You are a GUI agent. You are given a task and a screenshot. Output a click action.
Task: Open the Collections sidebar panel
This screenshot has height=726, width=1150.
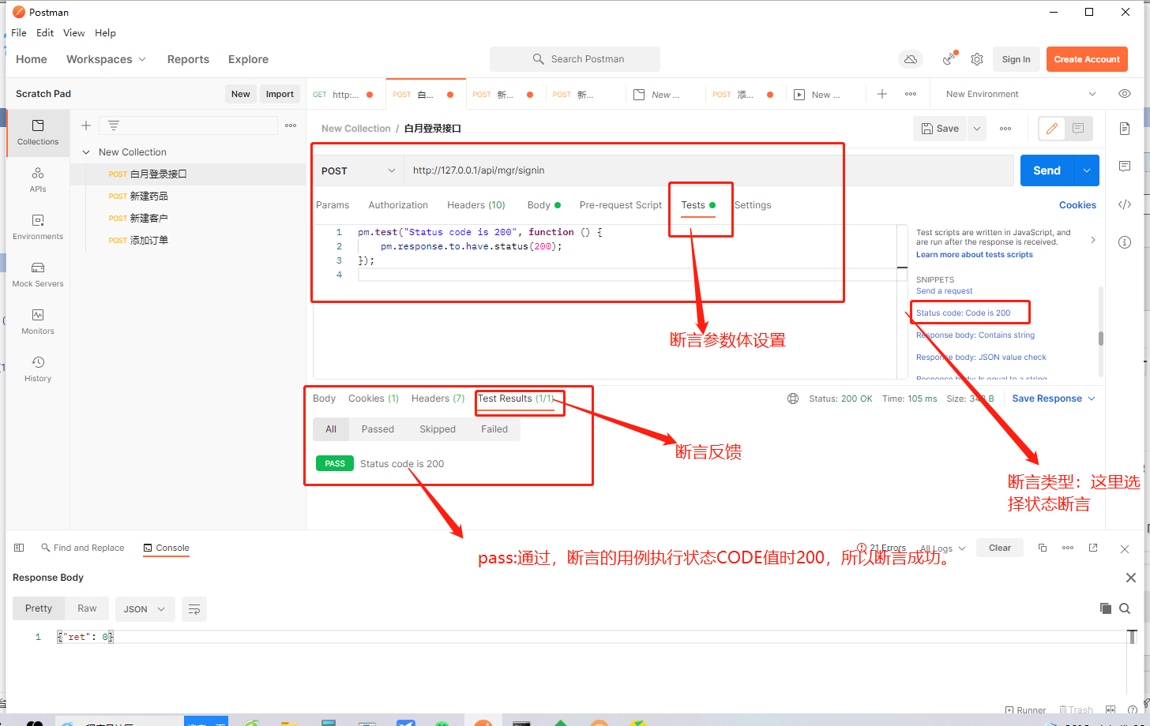38,132
